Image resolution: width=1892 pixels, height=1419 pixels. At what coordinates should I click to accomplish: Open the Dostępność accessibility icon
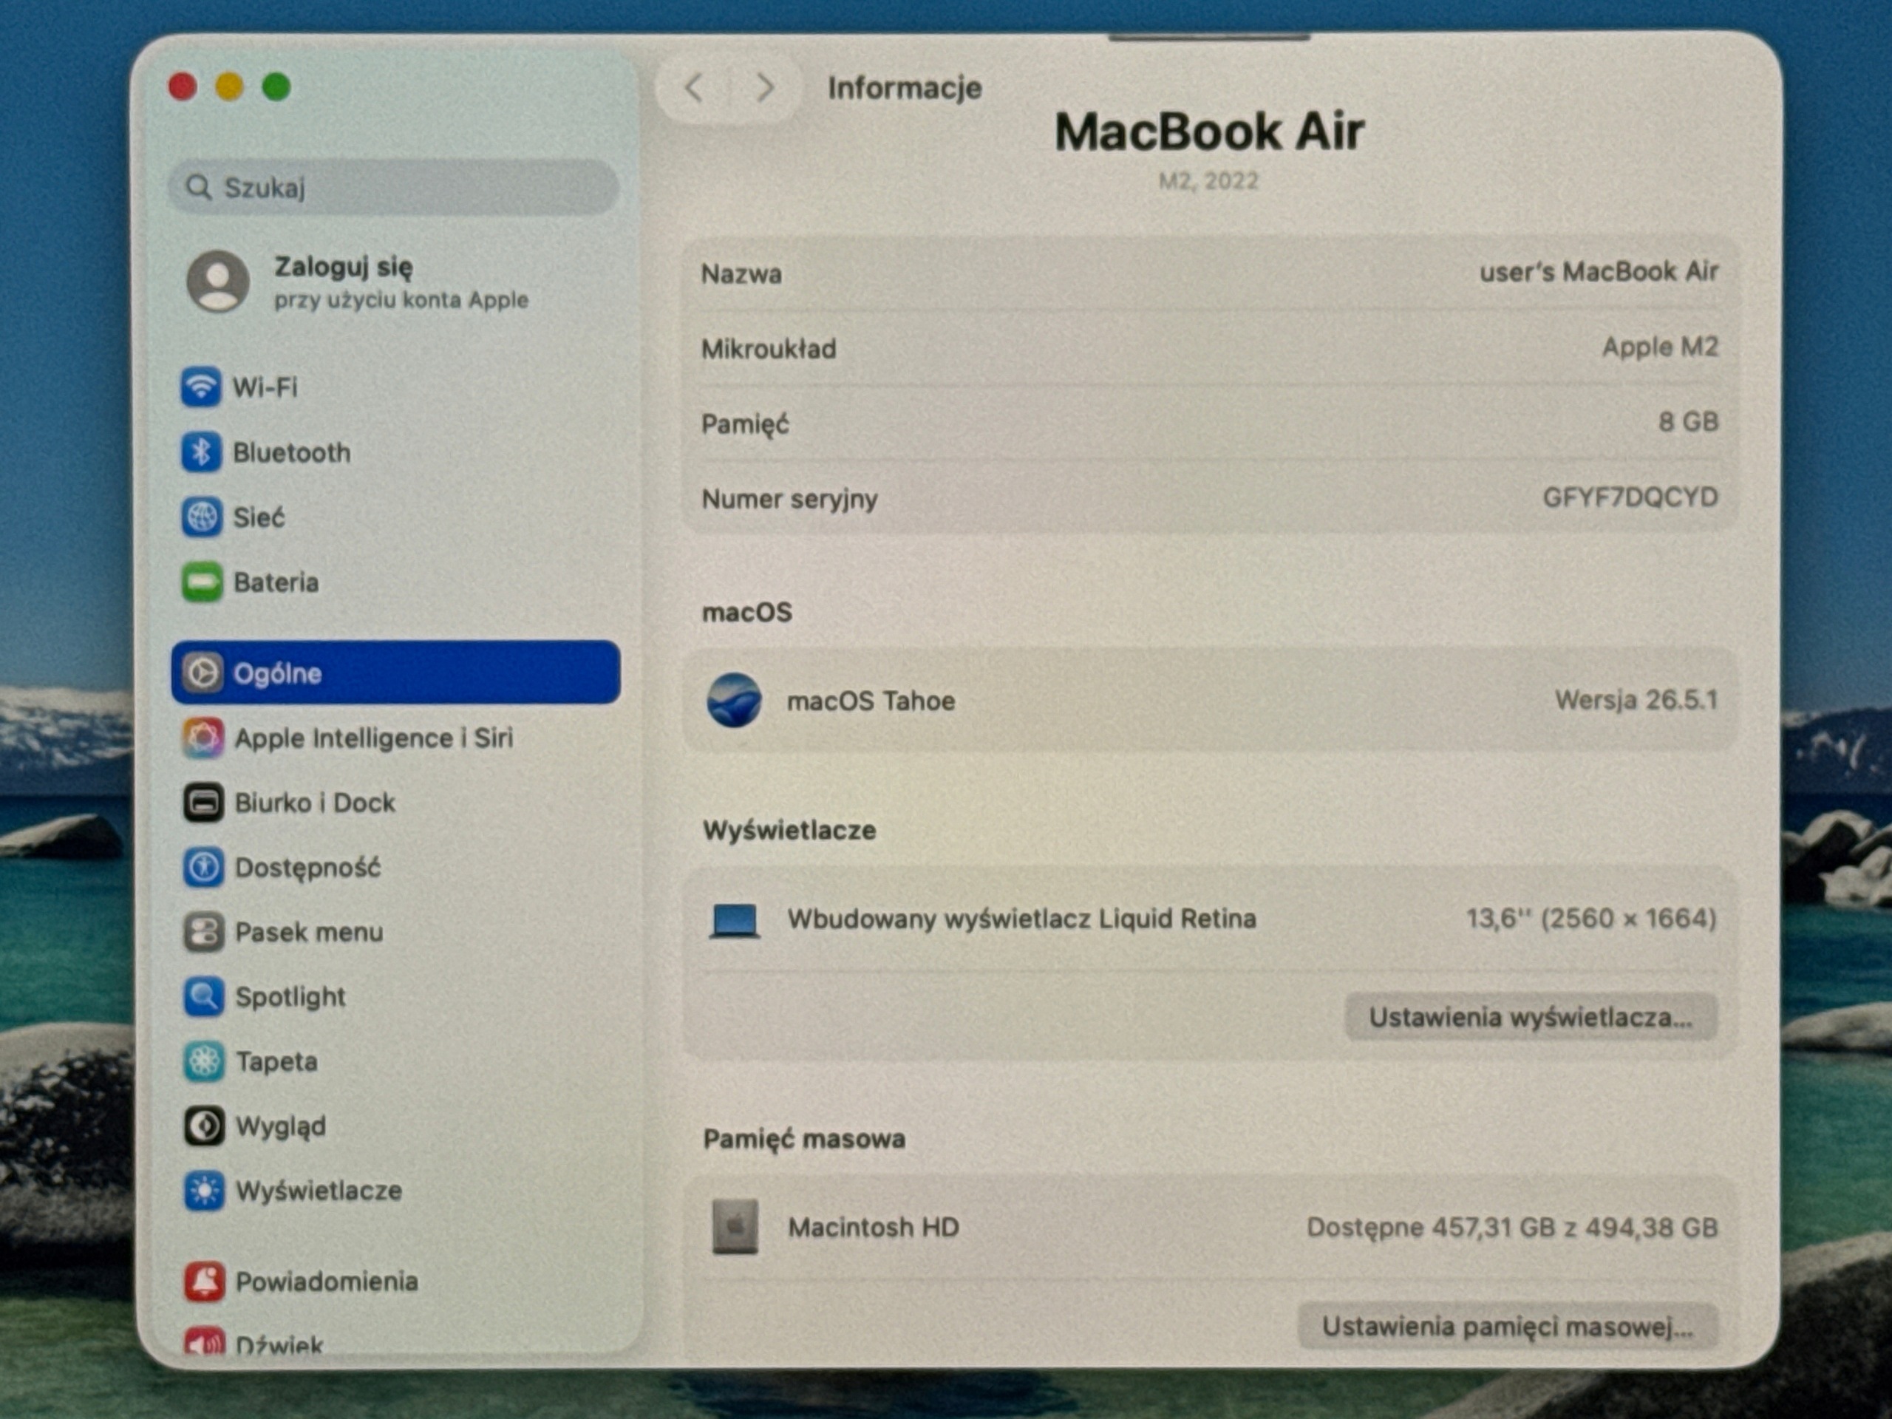click(203, 868)
